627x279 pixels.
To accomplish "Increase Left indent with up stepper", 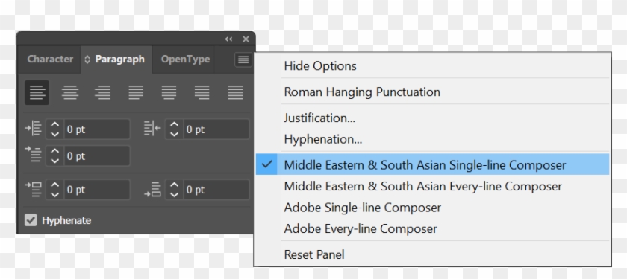I will coord(54,124).
